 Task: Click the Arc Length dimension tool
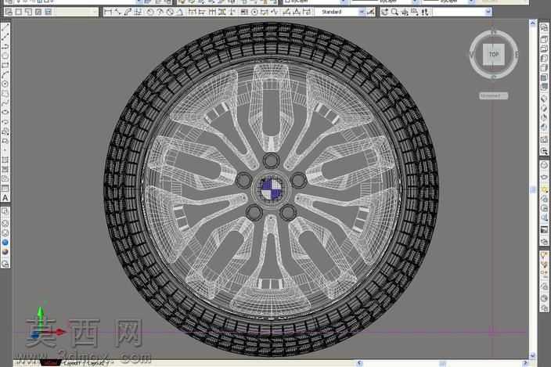tap(128, 12)
